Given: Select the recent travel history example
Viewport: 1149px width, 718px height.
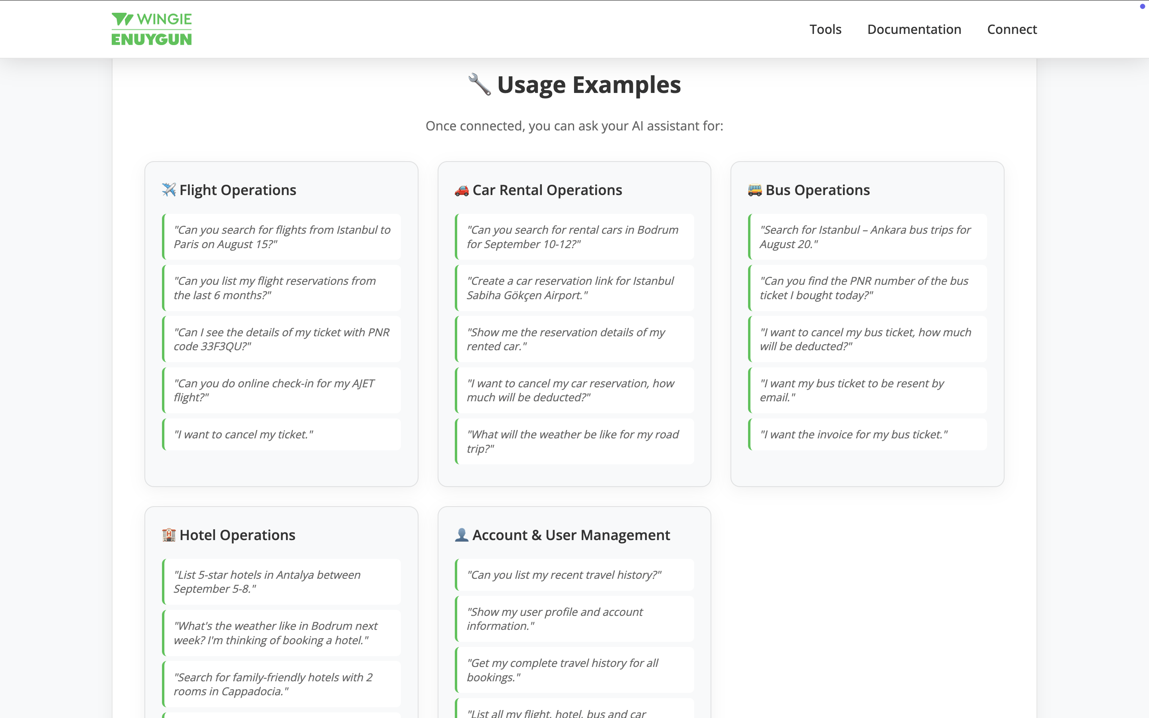Looking at the screenshot, I should point(574,574).
